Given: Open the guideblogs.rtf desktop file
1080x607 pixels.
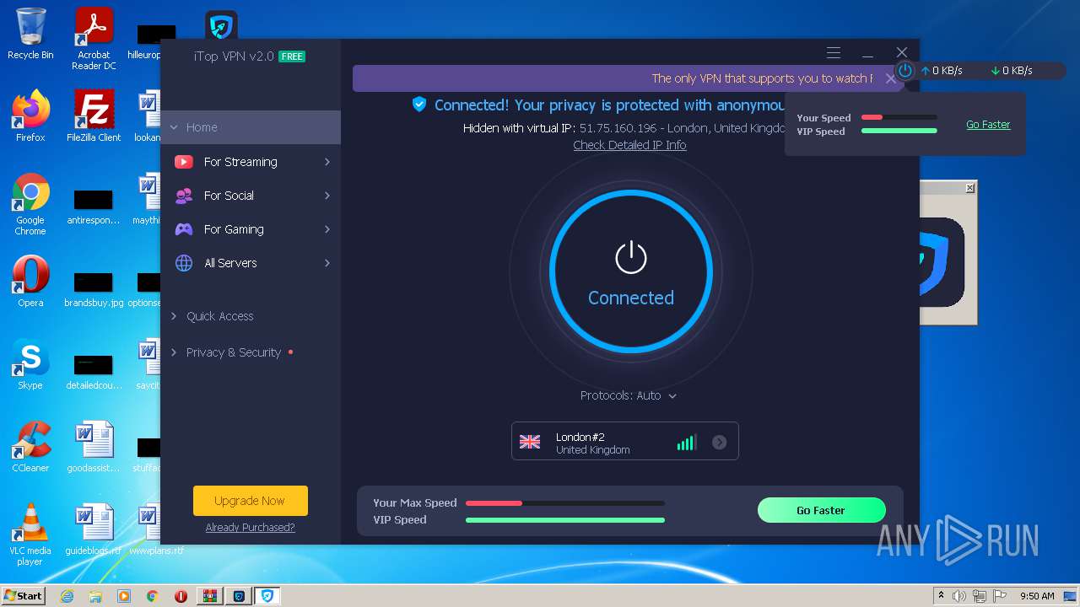Looking at the screenshot, I should tap(94, 529).
